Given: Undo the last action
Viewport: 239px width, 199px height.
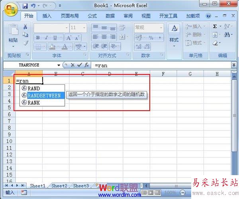Looking at the screenshot, I should point(33,6).
